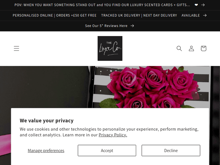This screenshot has height=165, width=220.
Task: Click the We value your privacy heading
Action: click(x=47, y=120)
